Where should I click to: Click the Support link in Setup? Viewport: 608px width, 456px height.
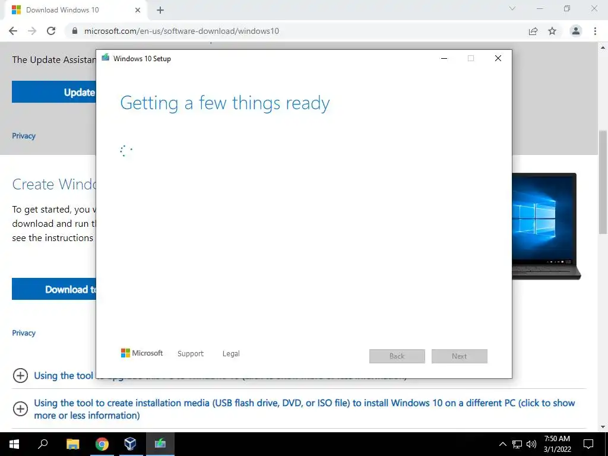tap(191, 354)
